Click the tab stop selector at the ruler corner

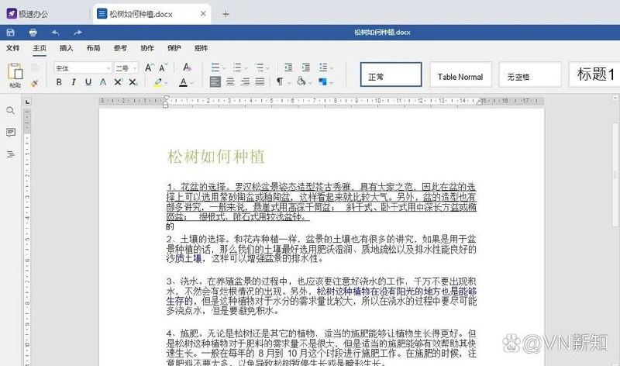(27, 102)
